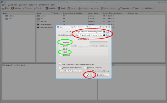Click the save icon beside URL field
Viewport: 167px width, 103px height.
click(107, 32)
